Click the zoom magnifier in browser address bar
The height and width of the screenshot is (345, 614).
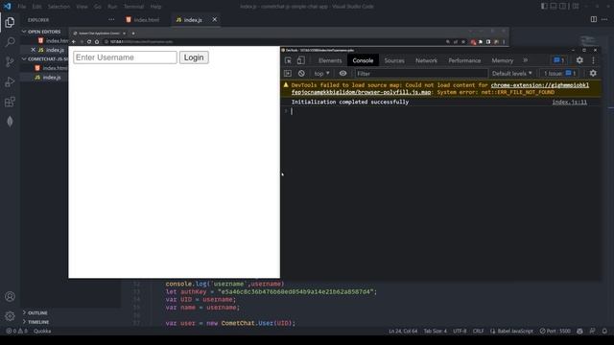click(448, 42)
